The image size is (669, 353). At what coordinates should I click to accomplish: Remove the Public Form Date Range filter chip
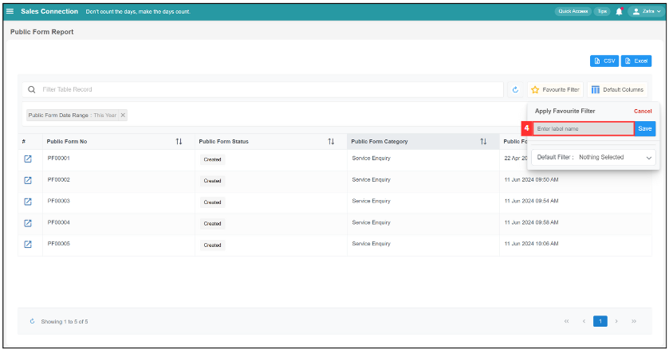123,115
